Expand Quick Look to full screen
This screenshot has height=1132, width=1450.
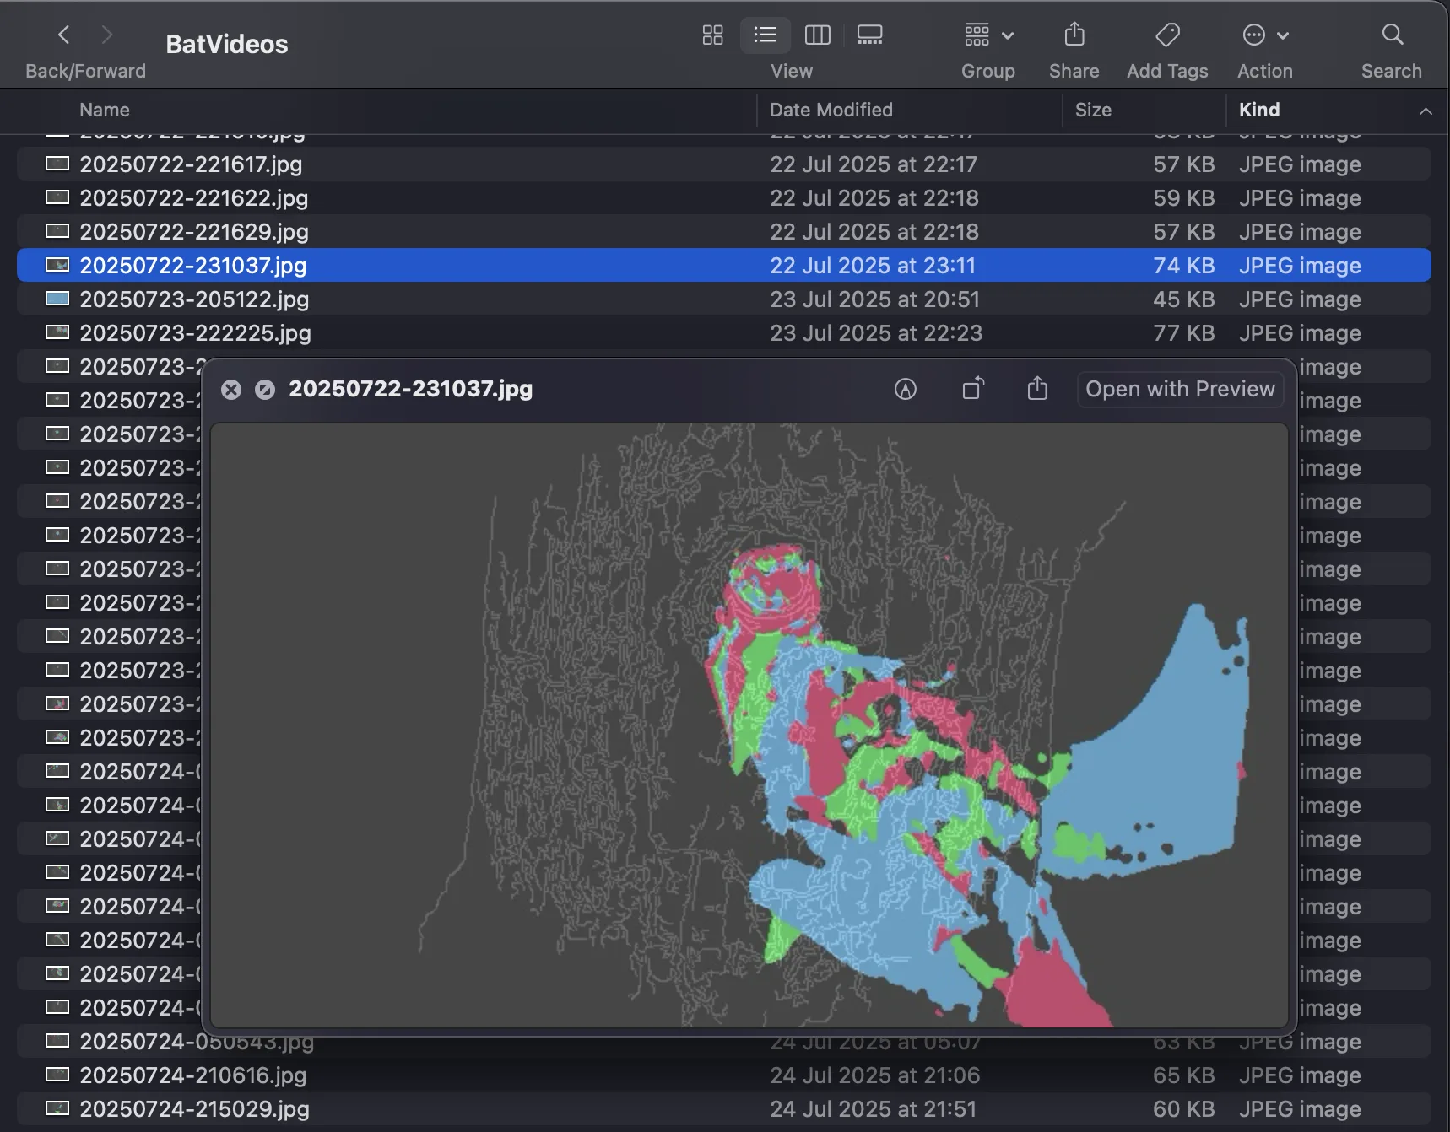click(x=265, y=389)
